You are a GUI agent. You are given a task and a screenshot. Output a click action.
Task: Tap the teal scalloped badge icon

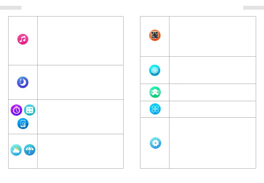[155, 70]
